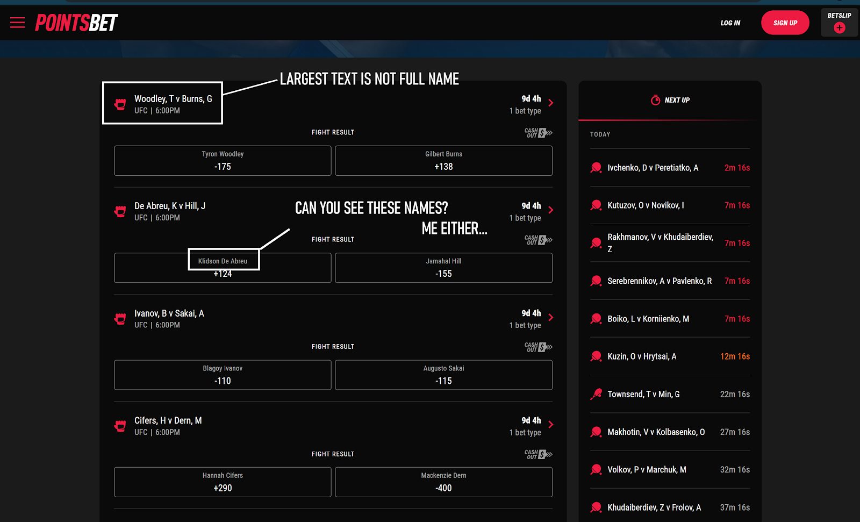Image resolution: width=860 pixels, height=522 pixels.
Task: Select the Kuzin v Hrytsai match in sidebar
Action: [642, 356]
